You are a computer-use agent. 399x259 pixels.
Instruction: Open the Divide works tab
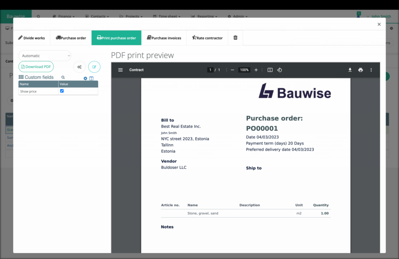[32, 38]
